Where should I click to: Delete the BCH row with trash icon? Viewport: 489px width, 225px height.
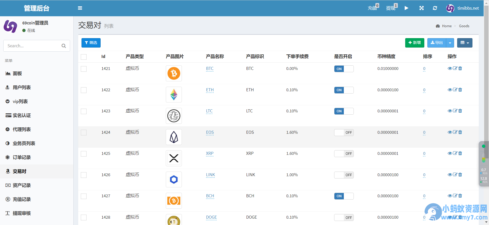(x=460, y=196)
